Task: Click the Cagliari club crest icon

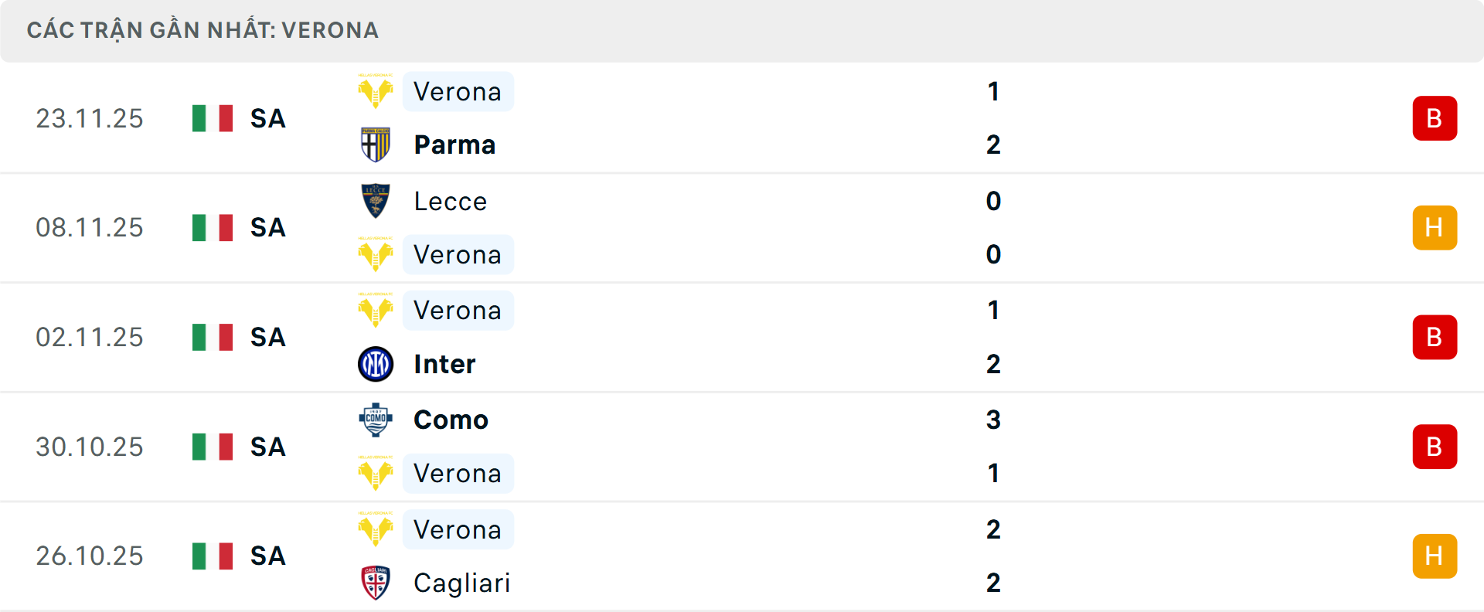Action: (376, 583)
